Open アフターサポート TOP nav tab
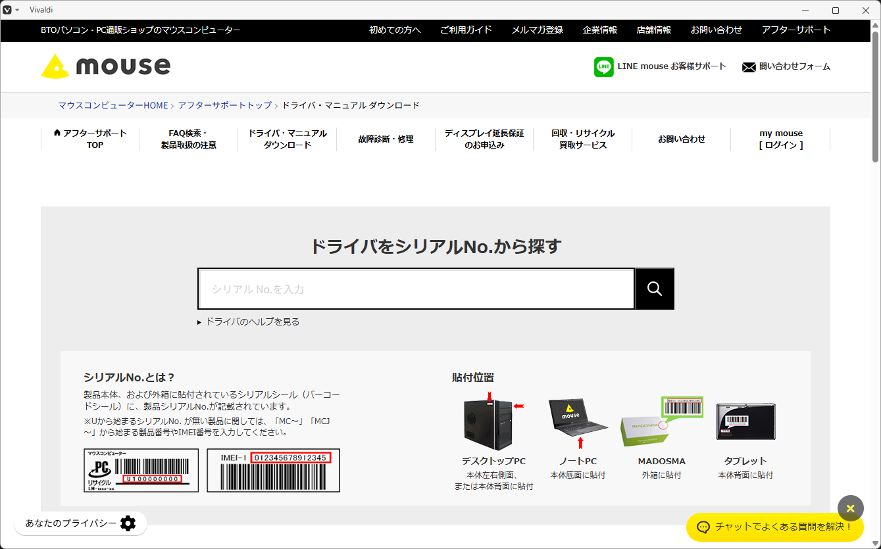Viewport: 881px width, 549px height. (90, 139)
